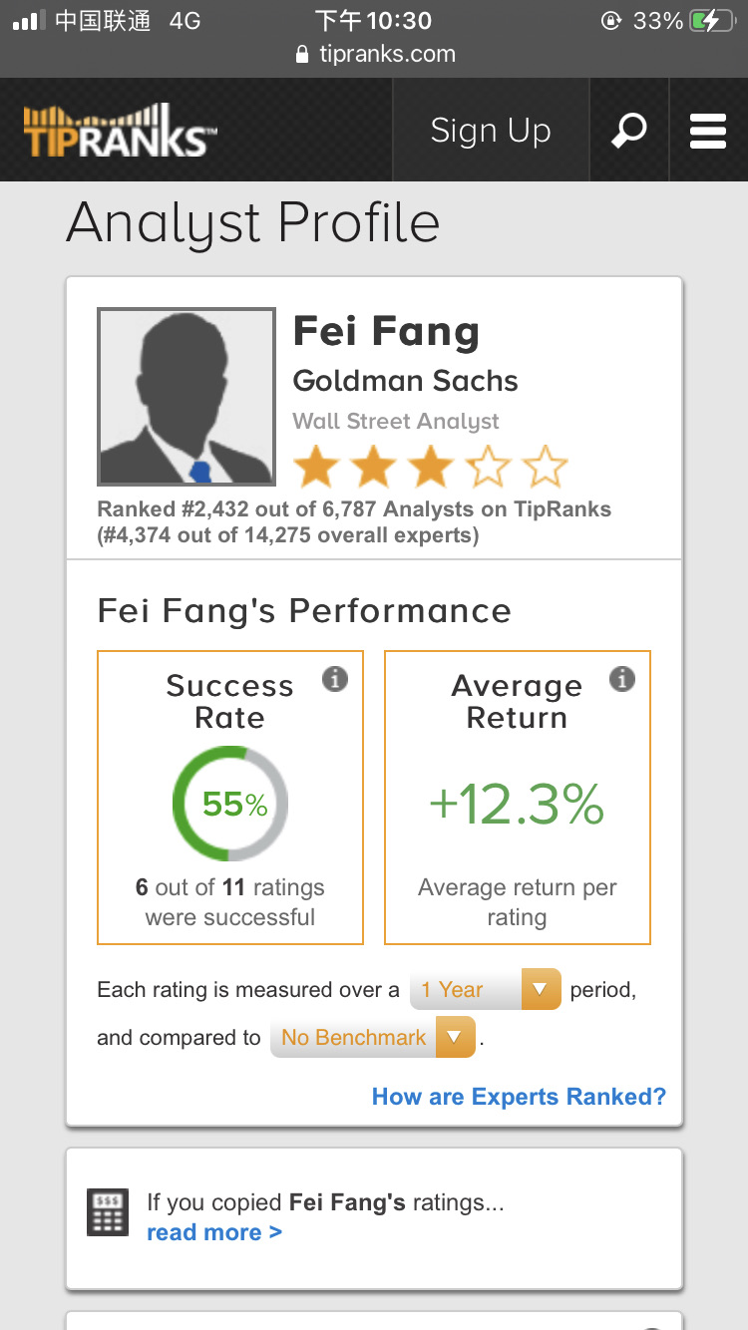
Task: Tap the TipRanks logo
Action: point(121,130)
